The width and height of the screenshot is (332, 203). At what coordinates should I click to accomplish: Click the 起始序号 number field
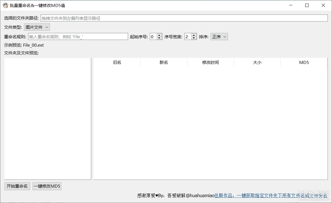coord(153,37)
